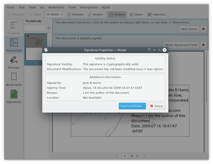This screenshot has width=213, height=164.
Task: Open the Ajuda menu
Action: click(x=106, y=7)
